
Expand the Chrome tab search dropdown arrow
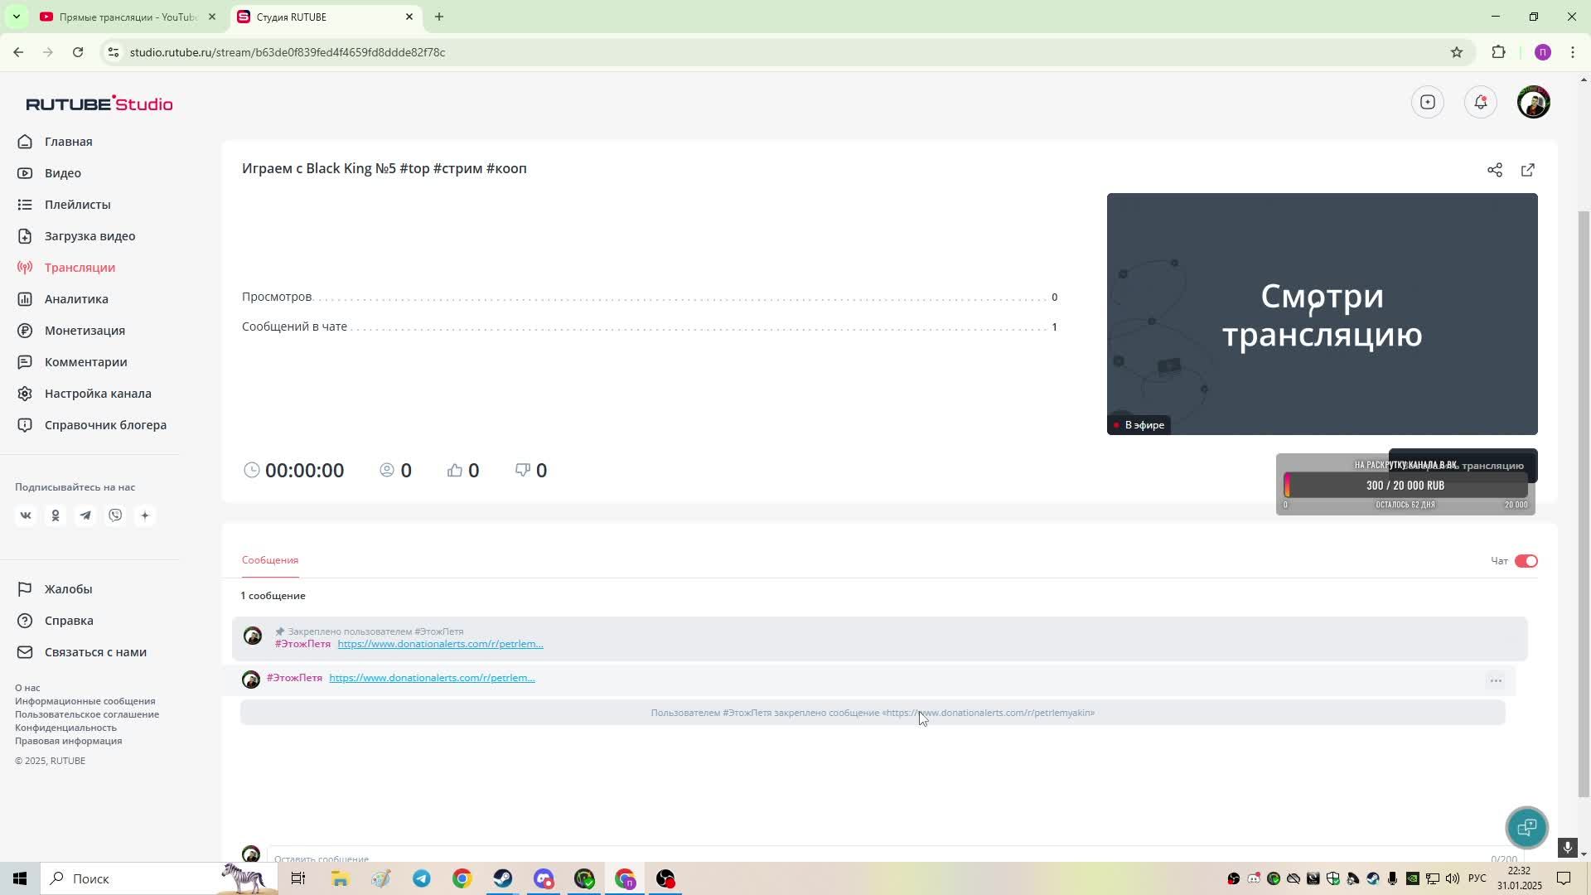point(16,17)
